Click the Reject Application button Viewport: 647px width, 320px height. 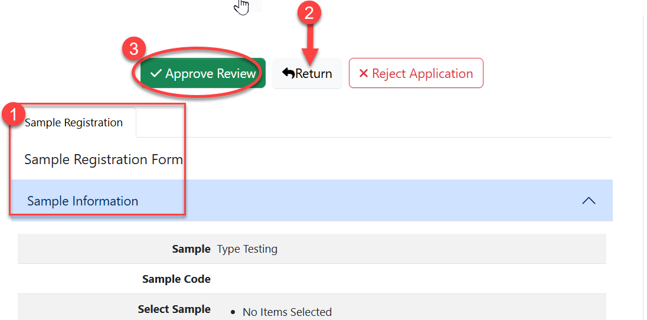coord(416,73)
